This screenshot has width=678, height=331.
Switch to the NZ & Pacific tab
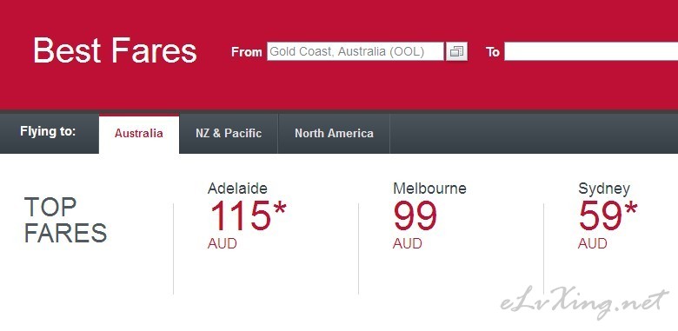(229, 134)
